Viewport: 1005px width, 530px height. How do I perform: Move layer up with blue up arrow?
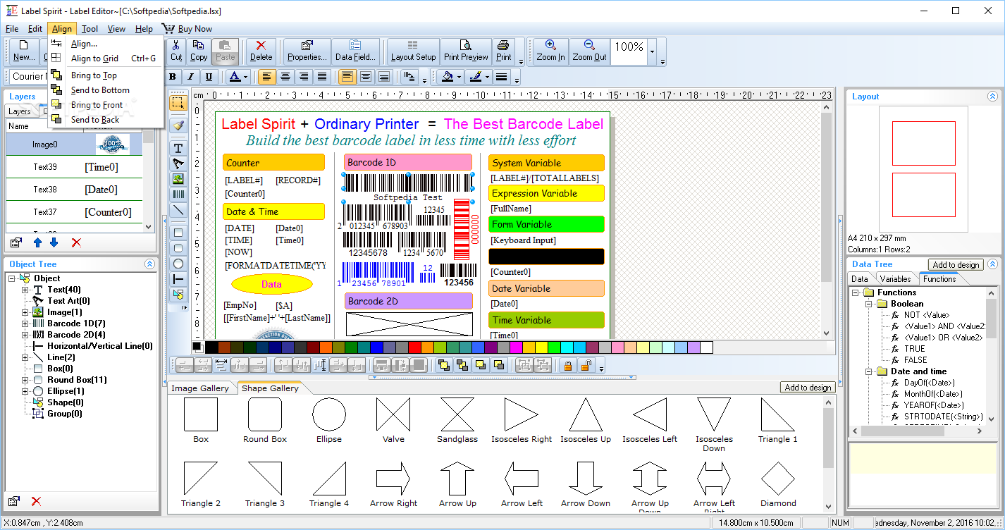click(x=38, y=242)
